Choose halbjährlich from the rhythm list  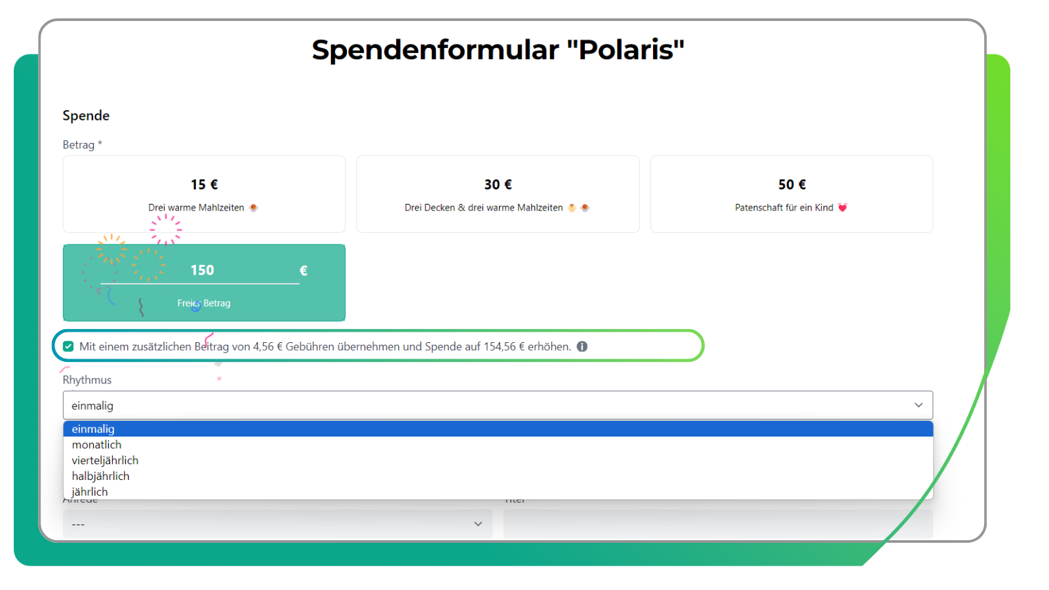tap(100, 476)
